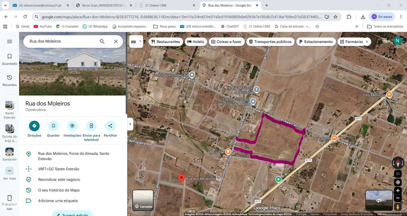Expand hidden bookmarks chevron
The height and width of the screenshot is (216, 407).
(357, 26)
